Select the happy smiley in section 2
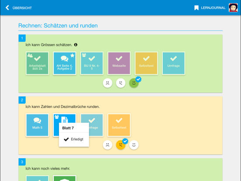Screen dimensions: 241x181 click(x=134, y=145)
